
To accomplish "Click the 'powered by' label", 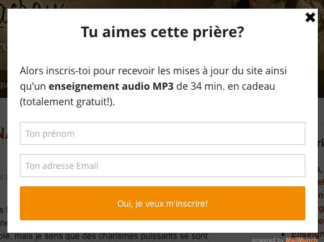I will click(x=268, y=240).
